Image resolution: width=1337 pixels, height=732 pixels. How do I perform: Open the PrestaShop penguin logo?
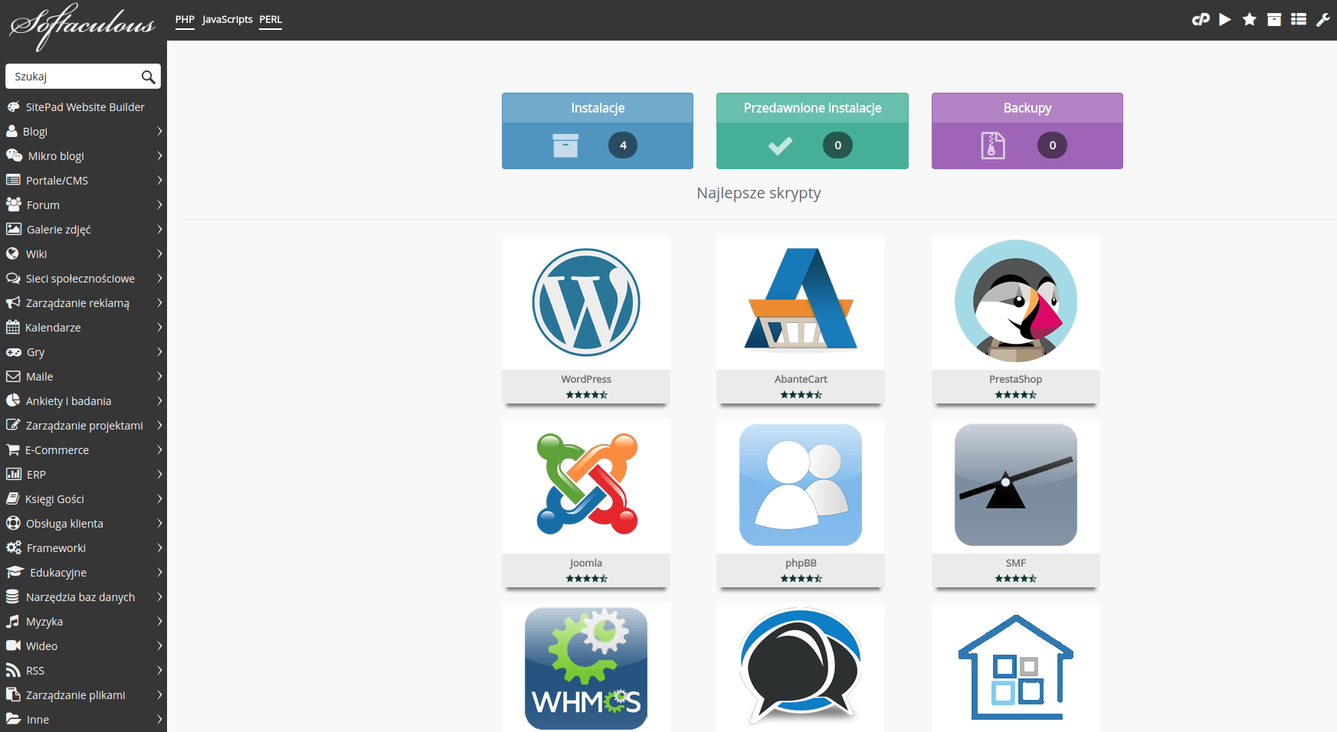[x=1016, y=301]
